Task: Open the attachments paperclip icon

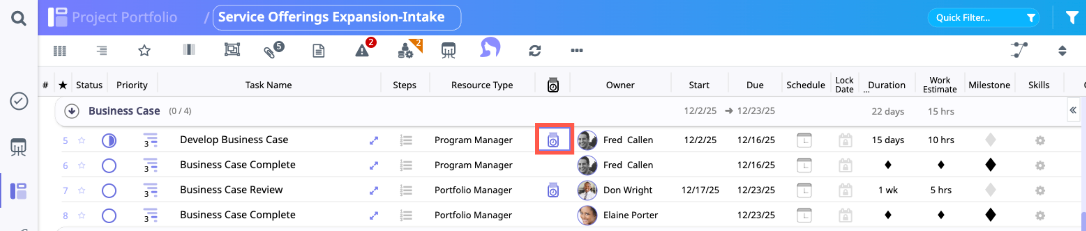Action: pyautogui.click(x=272, y=50)
